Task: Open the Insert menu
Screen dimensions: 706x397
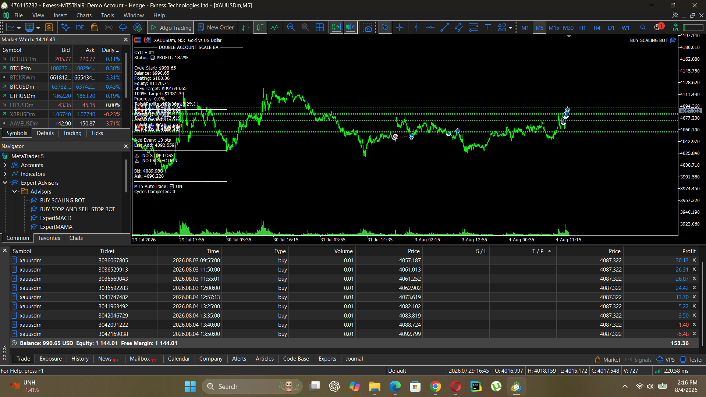Action: point(60,15)
